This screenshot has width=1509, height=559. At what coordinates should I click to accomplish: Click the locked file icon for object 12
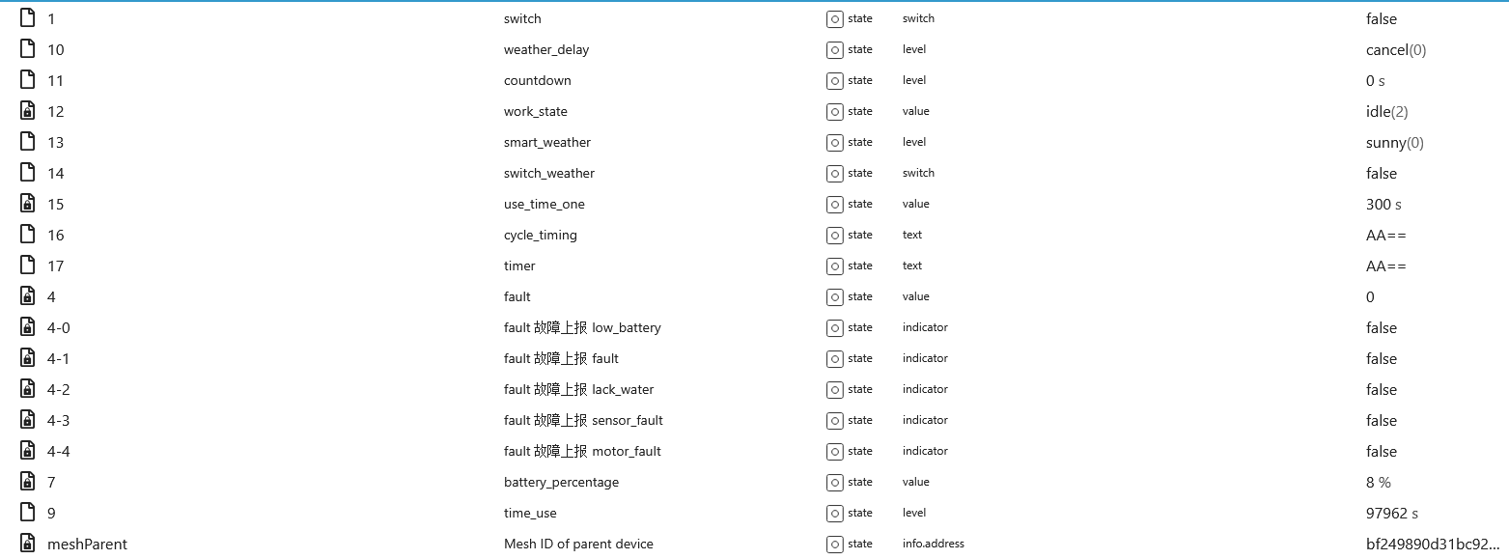pyautogui.click(x=28, y=111)
